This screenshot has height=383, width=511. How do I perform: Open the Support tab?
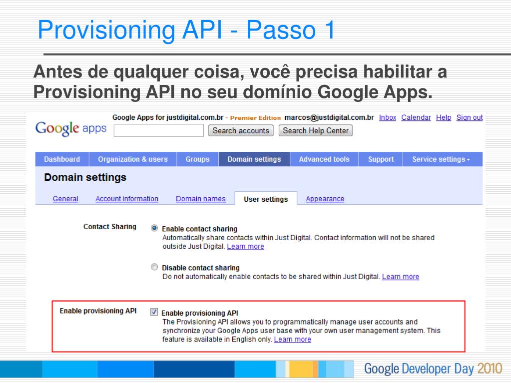point(381,159)
